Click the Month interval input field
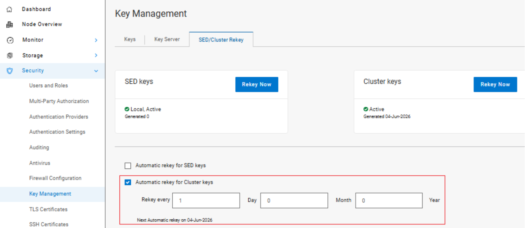 coord(294,201)
